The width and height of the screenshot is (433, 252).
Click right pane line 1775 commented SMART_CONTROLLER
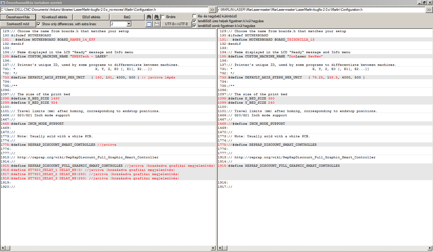pyautogui.click(x=325, y=144)
